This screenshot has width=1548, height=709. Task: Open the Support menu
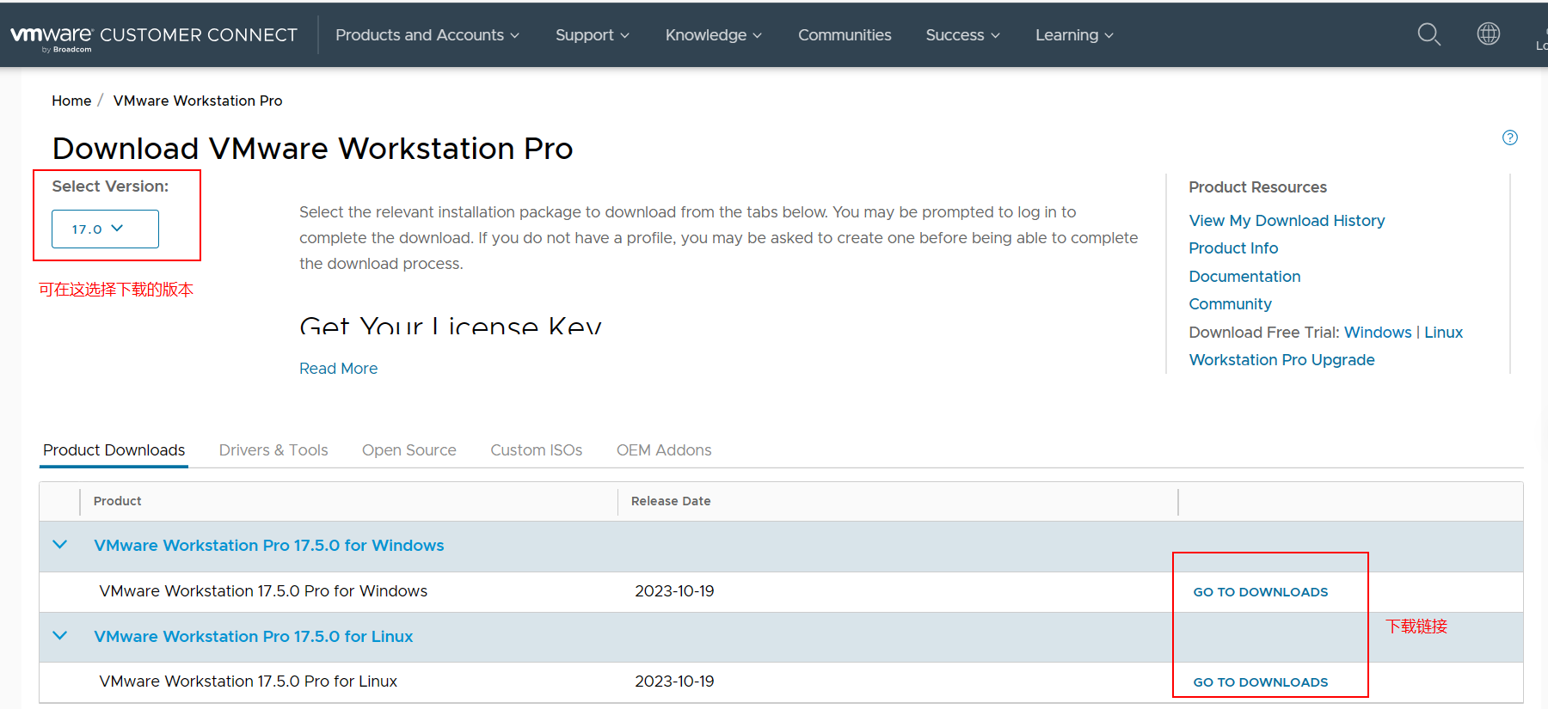(593, 35)
